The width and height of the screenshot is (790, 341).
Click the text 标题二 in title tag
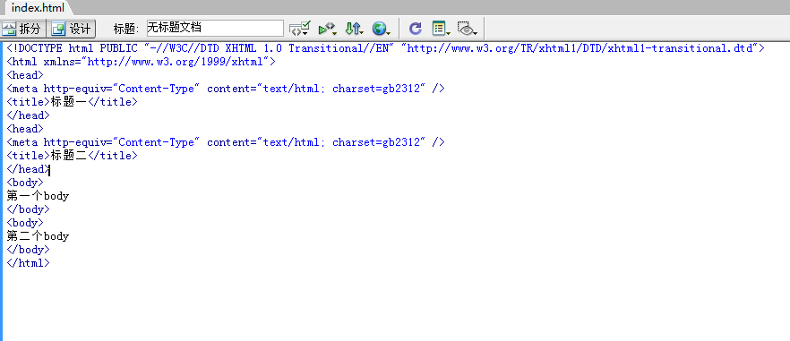[69, 156]
